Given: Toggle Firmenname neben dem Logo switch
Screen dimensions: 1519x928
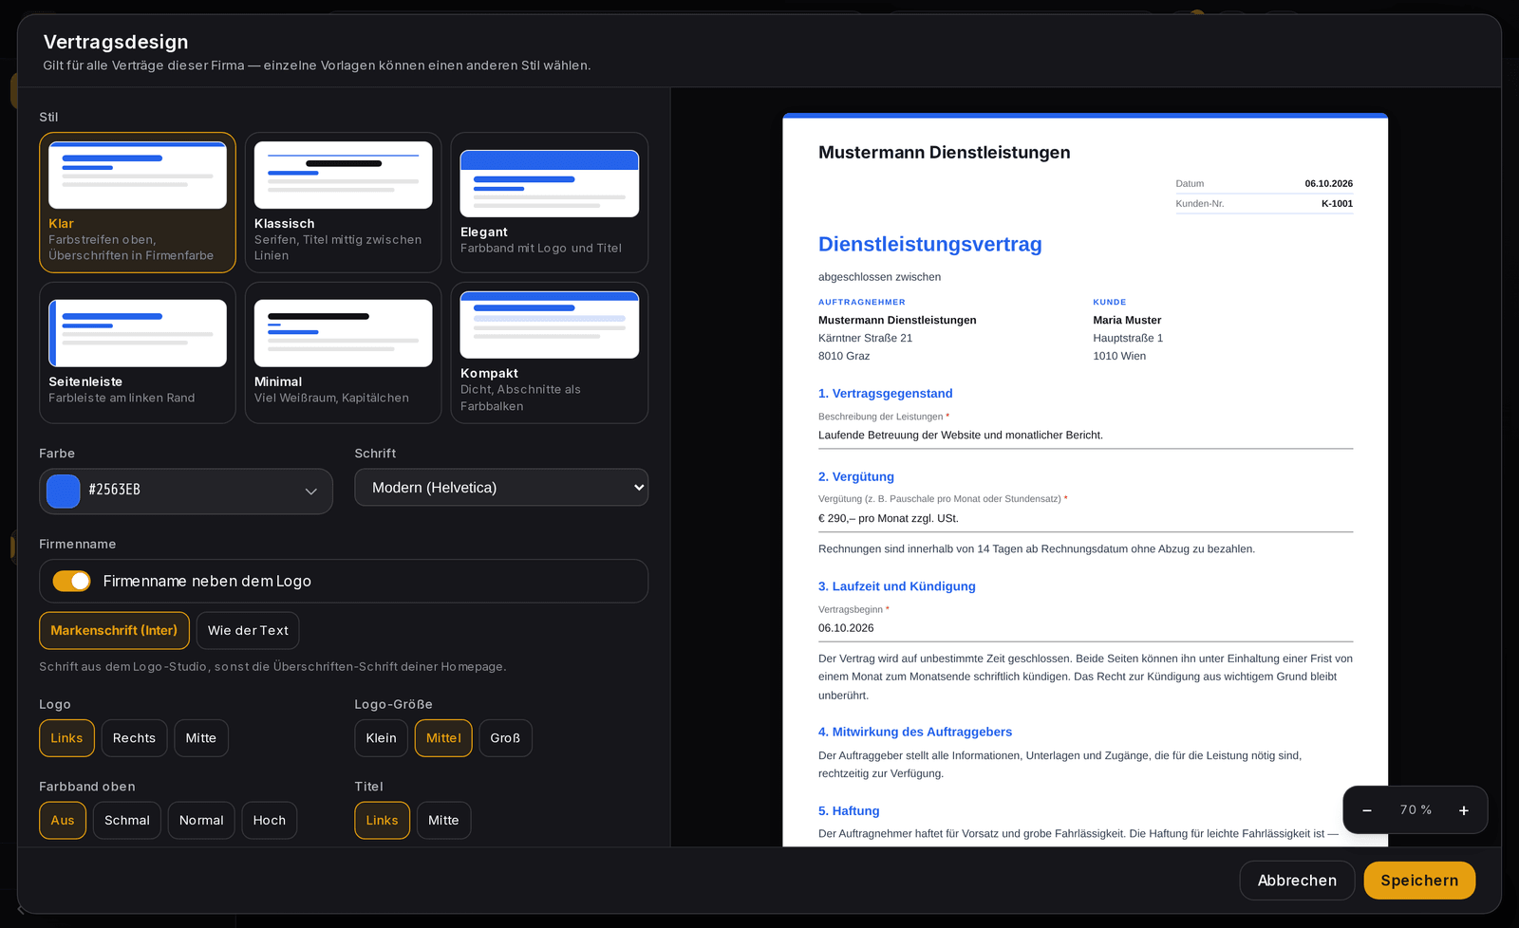Looking at the screenshot, I should tap(72, 581).
